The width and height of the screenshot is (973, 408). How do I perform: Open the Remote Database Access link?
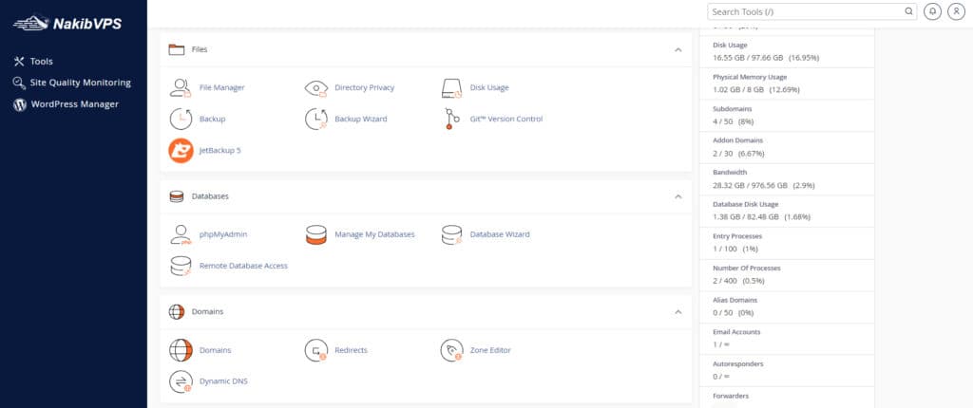243,266
